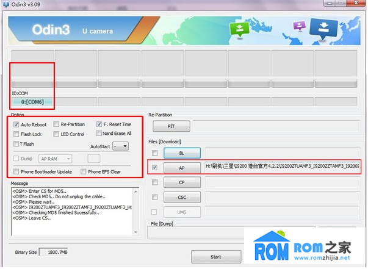This screenshot has width=368, height=269.
Task: Tick the LED Control checkbox
Action: 56,134
